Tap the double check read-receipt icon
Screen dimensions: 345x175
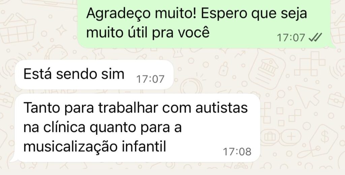pyautogui.click(x=315, y=38)
